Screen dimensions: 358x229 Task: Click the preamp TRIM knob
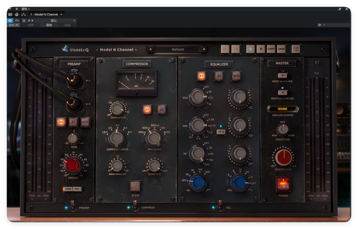click(73, 138)
